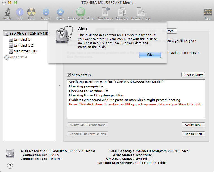Open the help question mark button
This screenshot has height=172, width=214.
coord(10,166)
